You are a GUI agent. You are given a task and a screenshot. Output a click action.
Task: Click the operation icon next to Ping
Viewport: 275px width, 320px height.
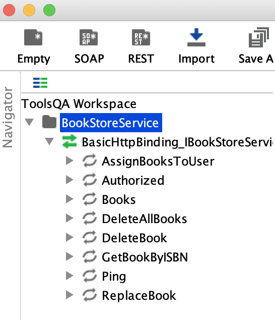pyautogui.click(x=90, y=276)
